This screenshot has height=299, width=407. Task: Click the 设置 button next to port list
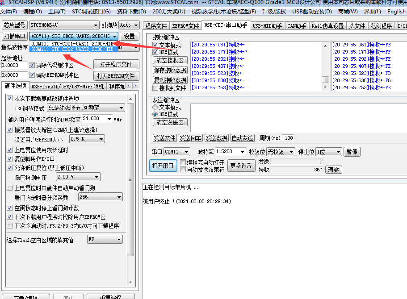129,36
